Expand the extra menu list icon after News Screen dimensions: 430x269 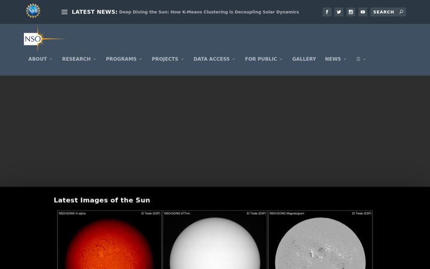361,59
